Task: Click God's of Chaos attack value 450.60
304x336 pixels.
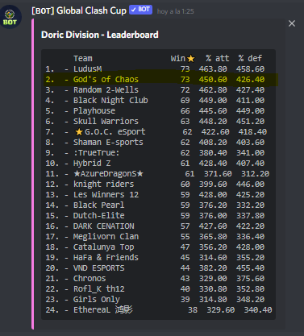Action: click(213, 79)
